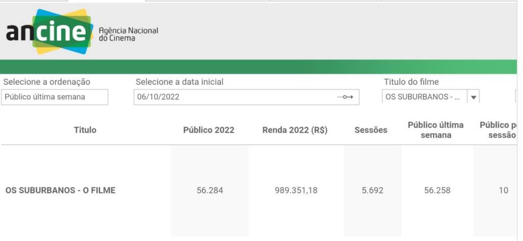Click the Público por sessão column header
Image resolution: width=523 pixels, height=241 pixels.
tap(498, 130)
